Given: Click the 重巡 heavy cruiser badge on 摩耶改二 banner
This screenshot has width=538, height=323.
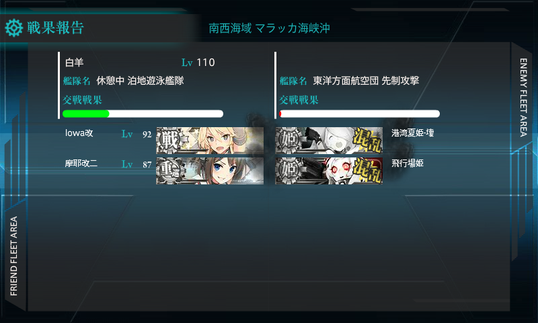Looking at the screenshot, I should 171,170.
